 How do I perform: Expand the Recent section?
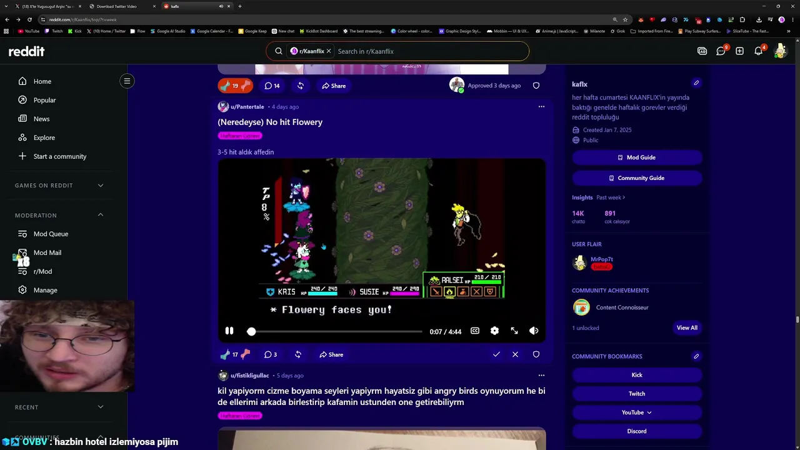point(101,407)
